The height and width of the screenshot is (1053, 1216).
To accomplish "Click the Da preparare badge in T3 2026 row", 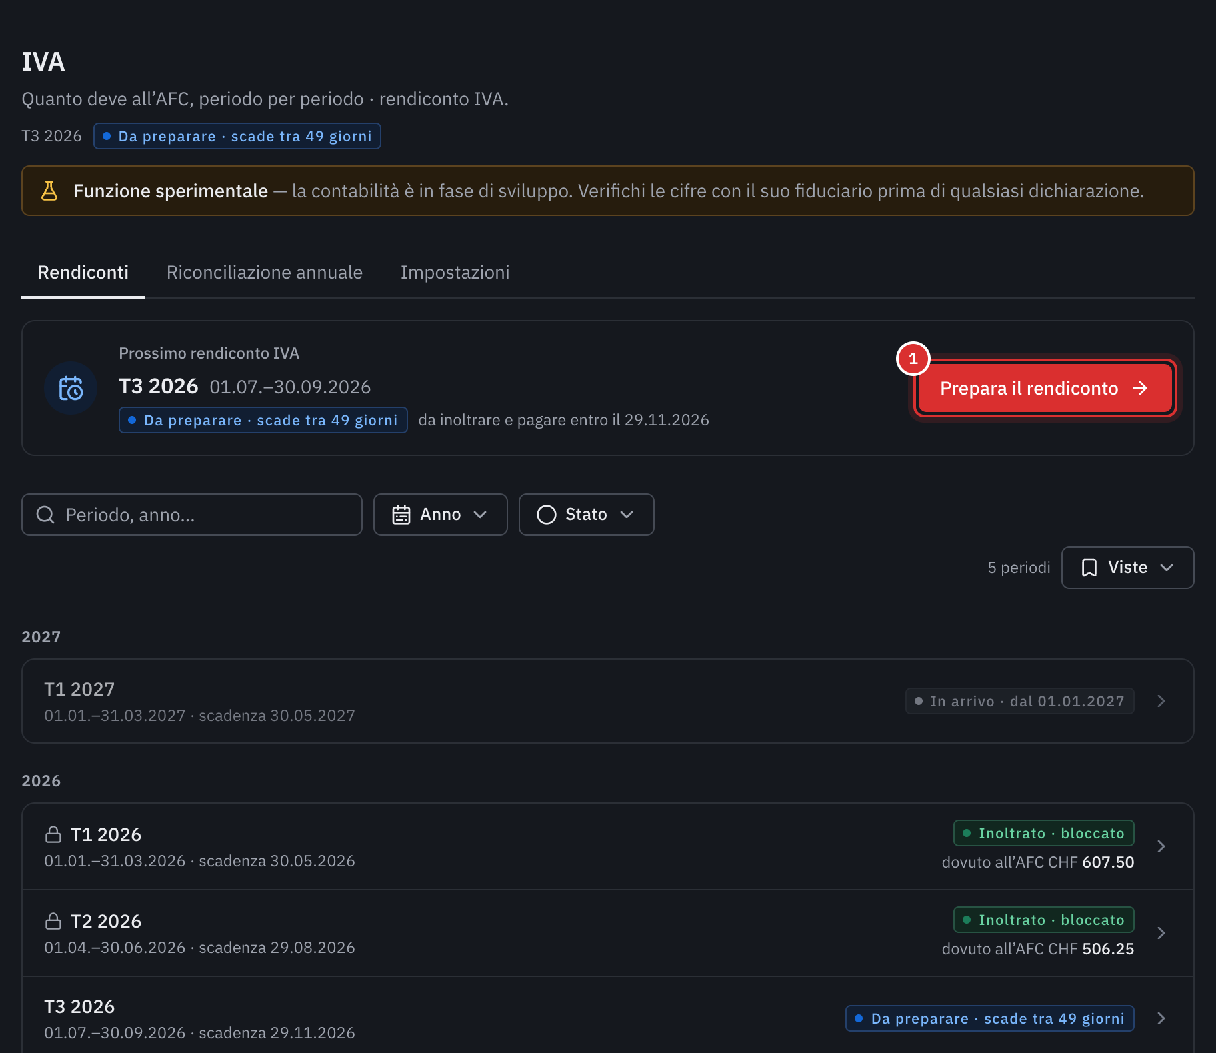I will [x=990, y=1018].
